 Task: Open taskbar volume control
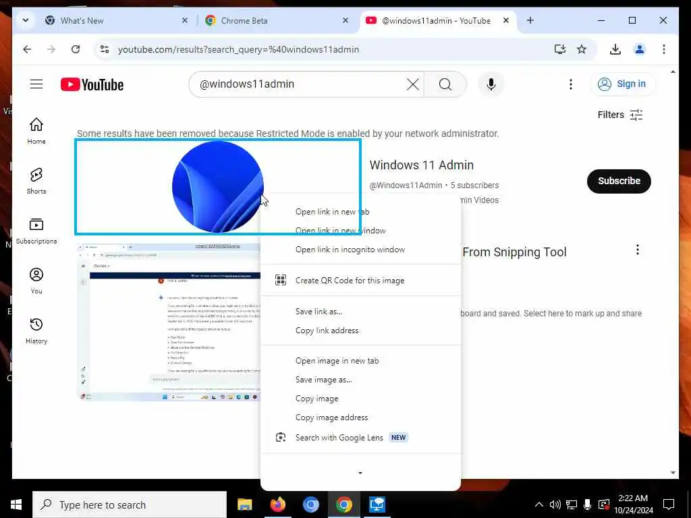[555, 505]
